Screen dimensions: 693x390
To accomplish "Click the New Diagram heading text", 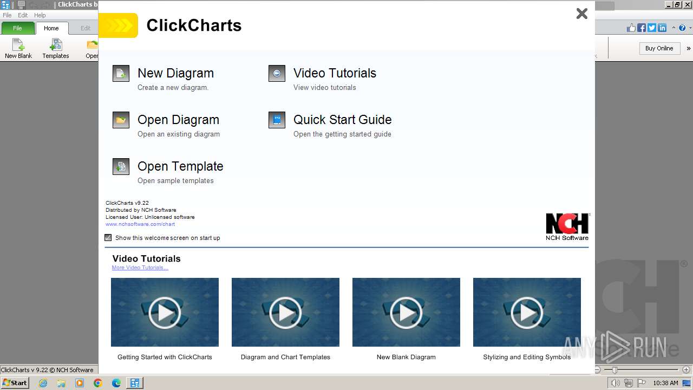I will (175, 73).
